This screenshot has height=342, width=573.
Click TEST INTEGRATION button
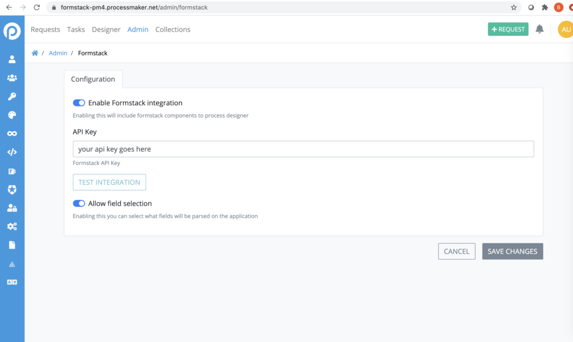tap(109, 182)
